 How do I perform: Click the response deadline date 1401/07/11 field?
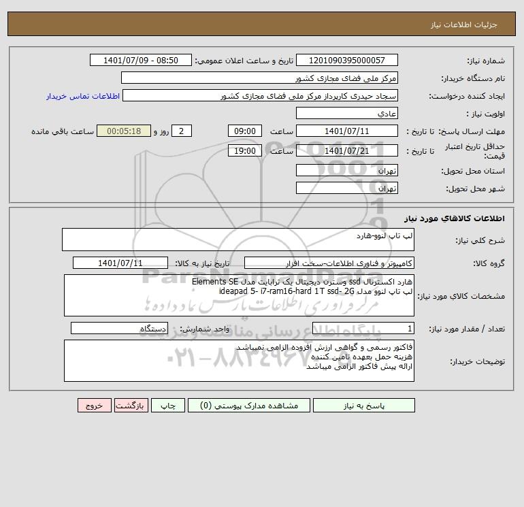(x=347, y=131)
